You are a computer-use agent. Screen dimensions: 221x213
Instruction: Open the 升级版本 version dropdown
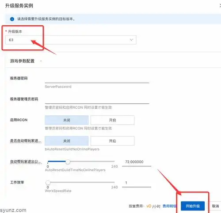pyautogui.click(x=71, y=40)
